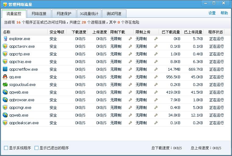Open the 网速保护 tab
Image resolution: width=232 pixels, height=156 pixels.
pos(62,14)
